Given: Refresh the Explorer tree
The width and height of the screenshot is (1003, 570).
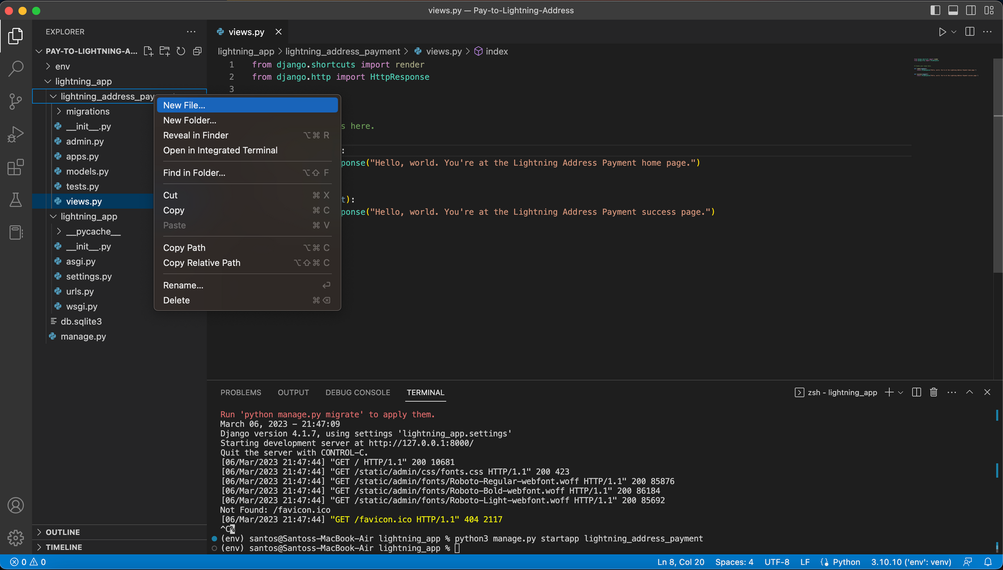Looking at the screenshot, I should coord(181,51).
